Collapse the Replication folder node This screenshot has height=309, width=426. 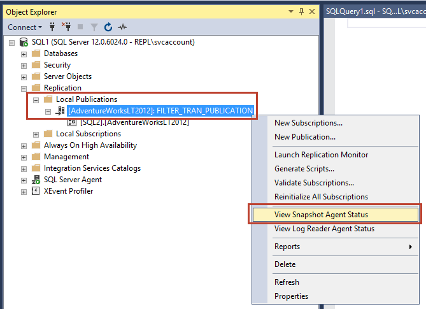point(24,88)
